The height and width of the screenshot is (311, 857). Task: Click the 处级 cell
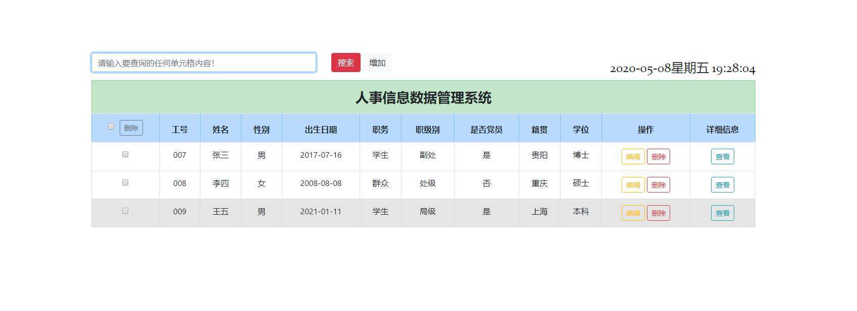pos(428,183)
